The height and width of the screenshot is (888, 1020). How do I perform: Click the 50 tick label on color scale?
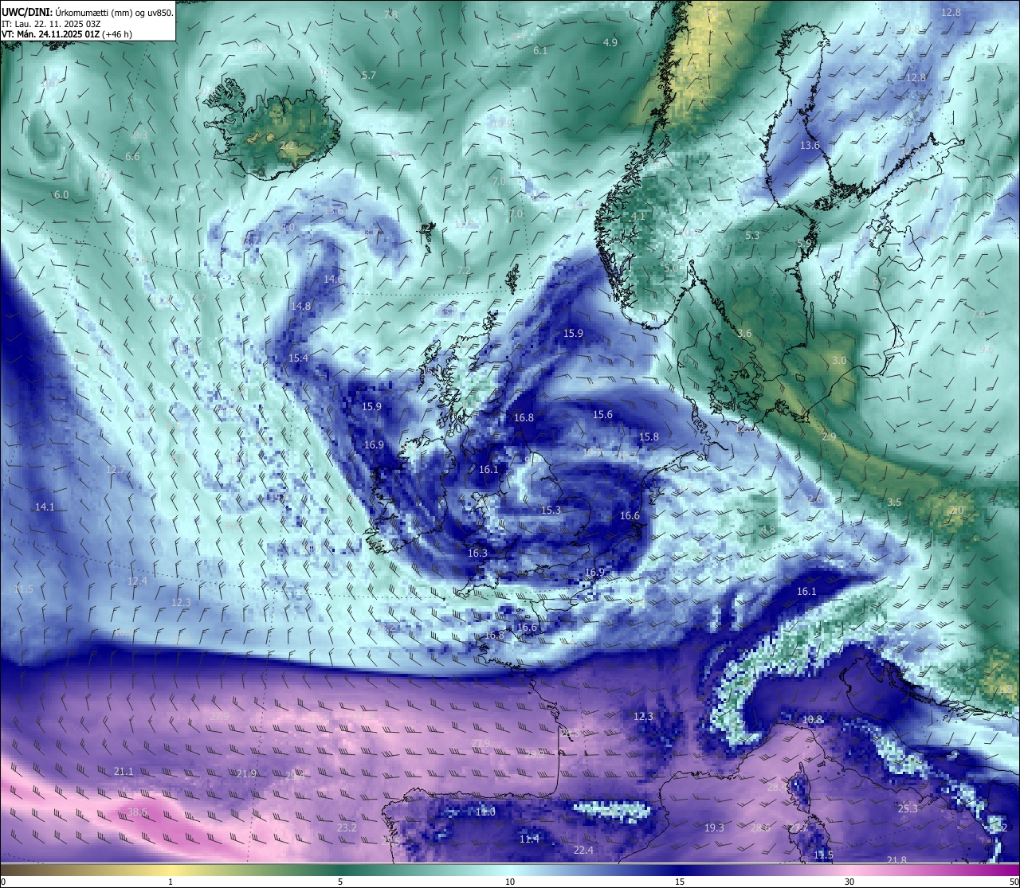(x=1014, y=882)
